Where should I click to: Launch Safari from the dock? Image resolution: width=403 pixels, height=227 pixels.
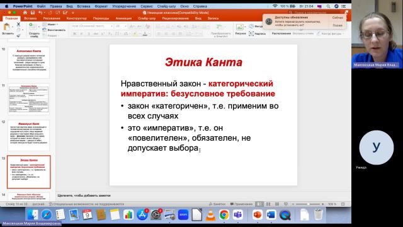(x=47, y=214)
